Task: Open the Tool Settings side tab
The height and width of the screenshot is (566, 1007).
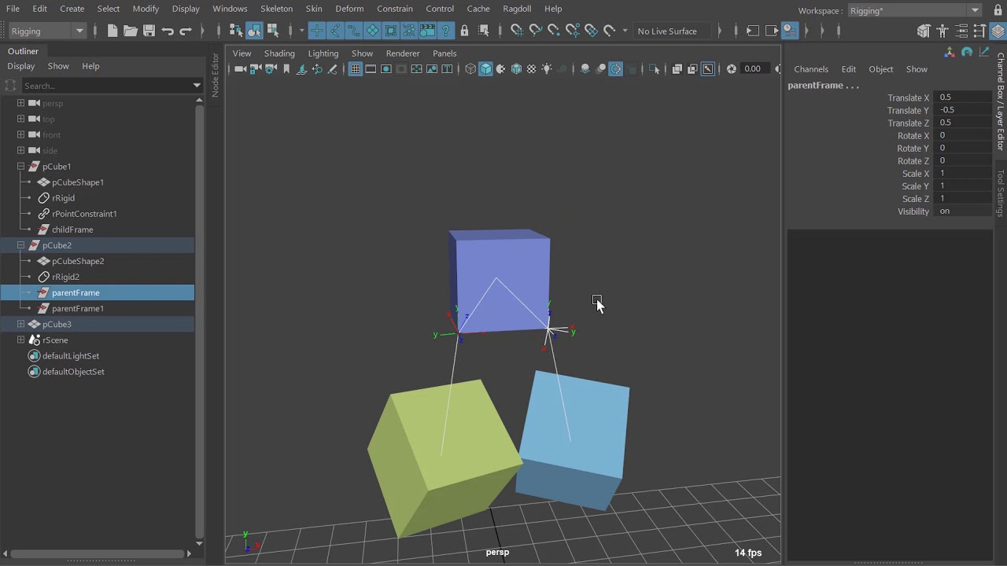Action: tap(1001, 193)
